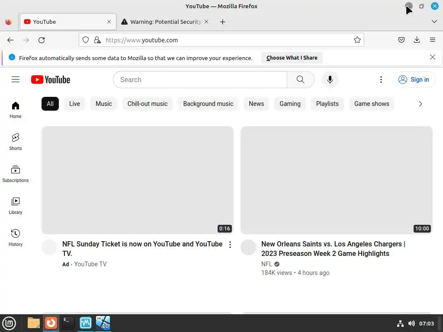This screenshot has width=443, height=332.
Task: Click network icon in system tray
Action: [400, 323]
